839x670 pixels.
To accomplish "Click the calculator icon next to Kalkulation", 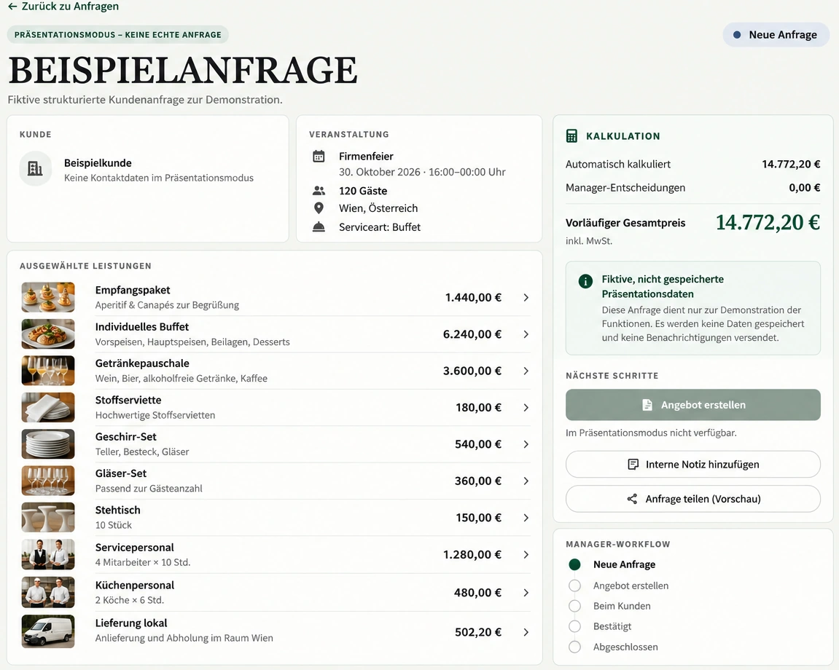I will coord(571,135).
